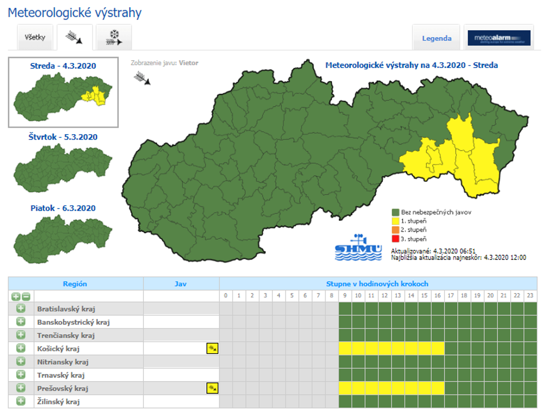Expand the Nitriansky kraj row

coord(21,361)
